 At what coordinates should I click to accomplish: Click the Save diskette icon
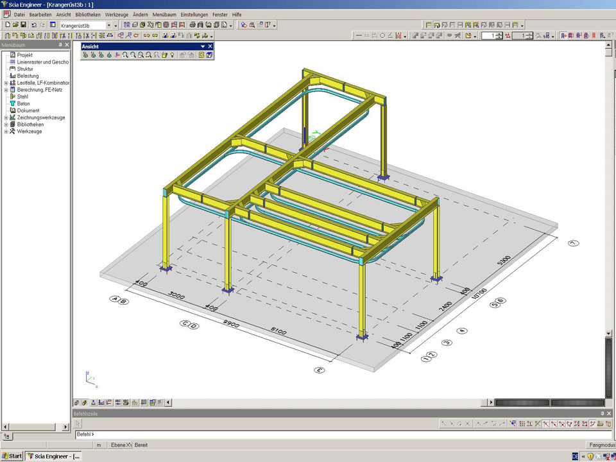(23, 25)
